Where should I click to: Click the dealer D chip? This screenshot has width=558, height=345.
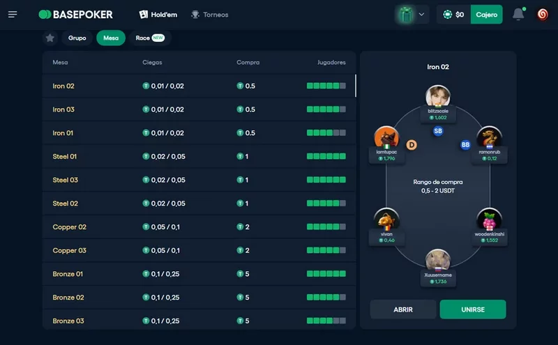click(412, 144)
